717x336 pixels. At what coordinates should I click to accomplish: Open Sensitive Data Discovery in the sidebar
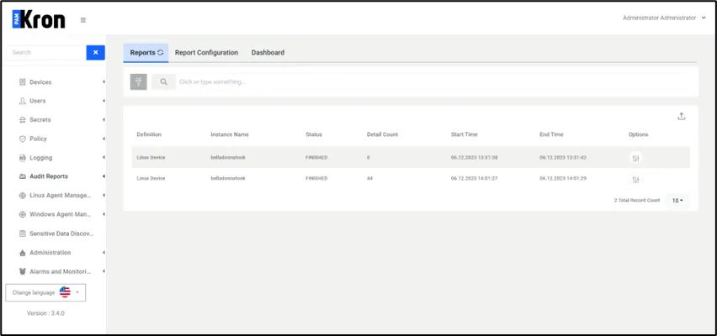[x=61, y=234]
